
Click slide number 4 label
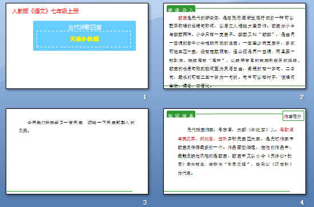point(302,202)
